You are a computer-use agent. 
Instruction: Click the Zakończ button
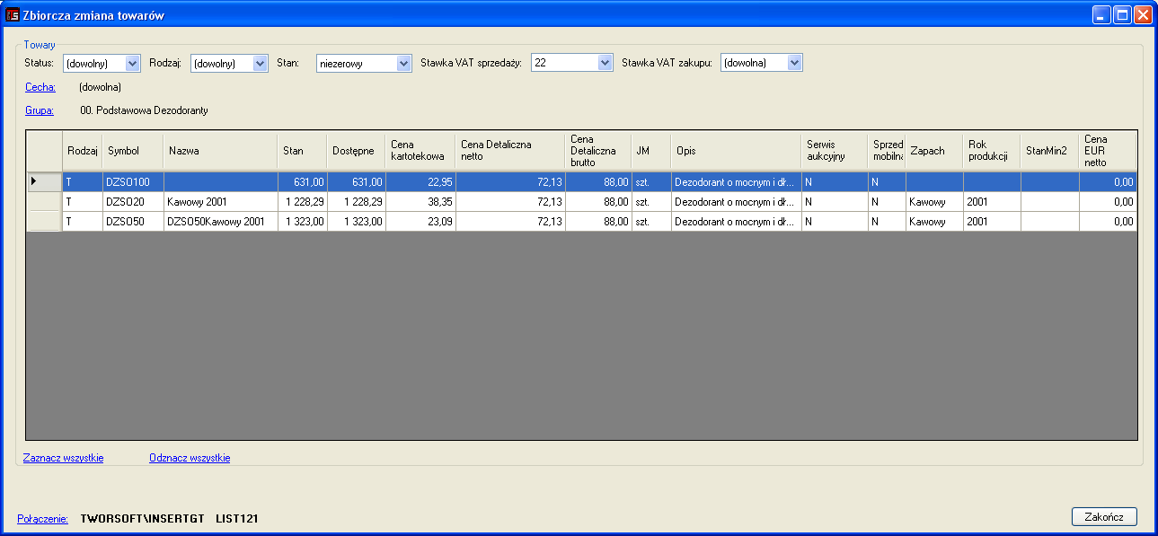point(1104,517)
